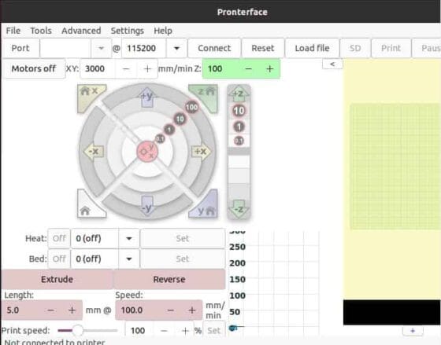Select the 1 mm step on XY dial
441x345 pixels.
tap(169, 130)
